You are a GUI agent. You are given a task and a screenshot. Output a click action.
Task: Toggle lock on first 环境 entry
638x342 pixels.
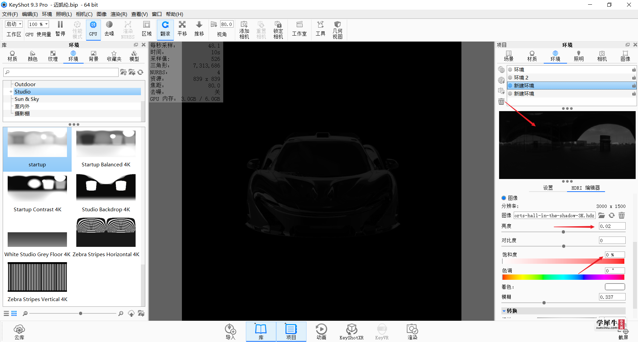pyautogui.click(x=634, y=70)
